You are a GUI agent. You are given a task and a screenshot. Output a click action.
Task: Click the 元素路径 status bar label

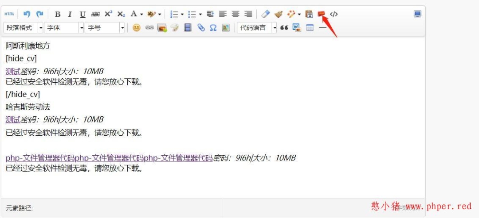click(x=19, y=208)
